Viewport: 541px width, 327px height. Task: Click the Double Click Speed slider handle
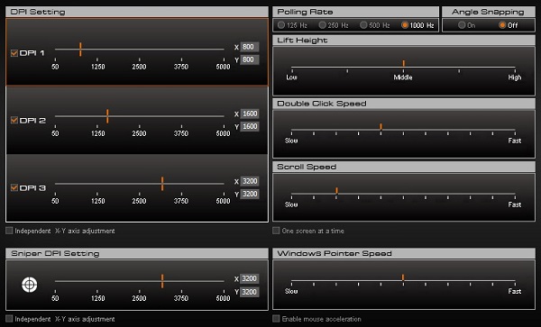point(381,127)
